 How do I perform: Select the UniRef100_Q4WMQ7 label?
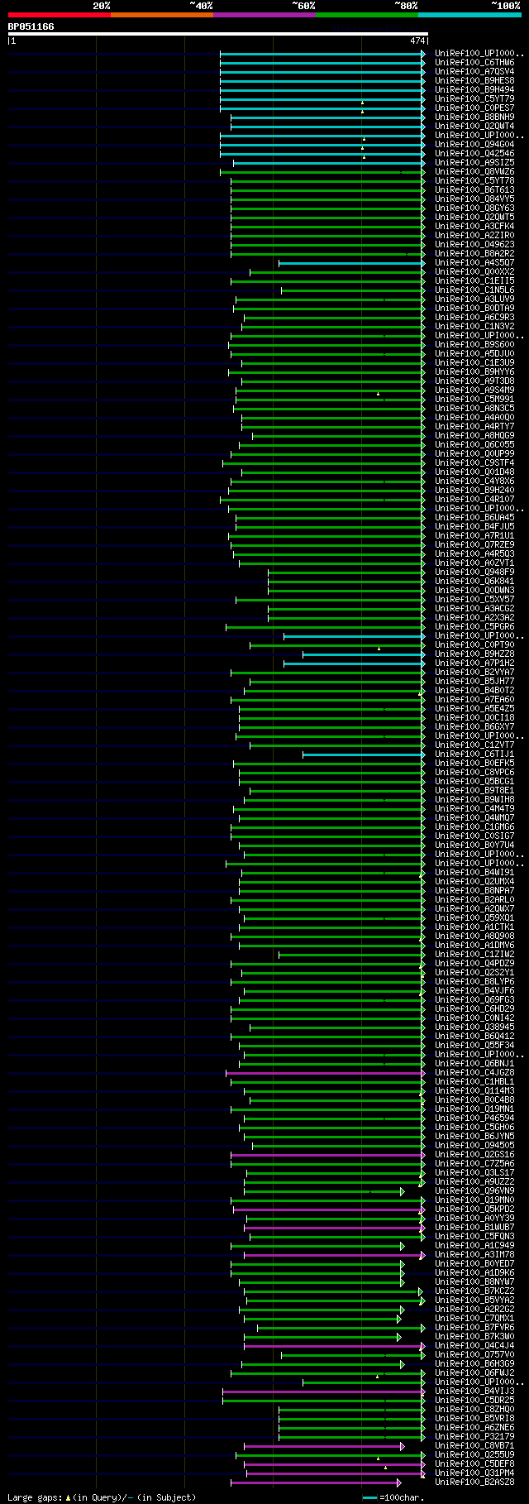(474, 817)
